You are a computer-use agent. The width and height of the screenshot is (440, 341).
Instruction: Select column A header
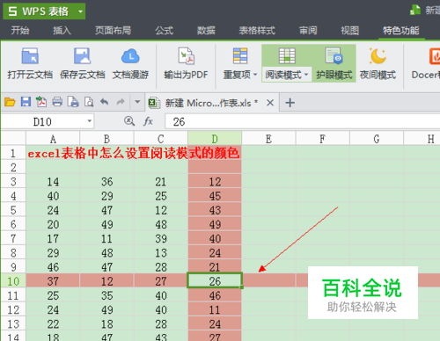(x=53, y=139)
